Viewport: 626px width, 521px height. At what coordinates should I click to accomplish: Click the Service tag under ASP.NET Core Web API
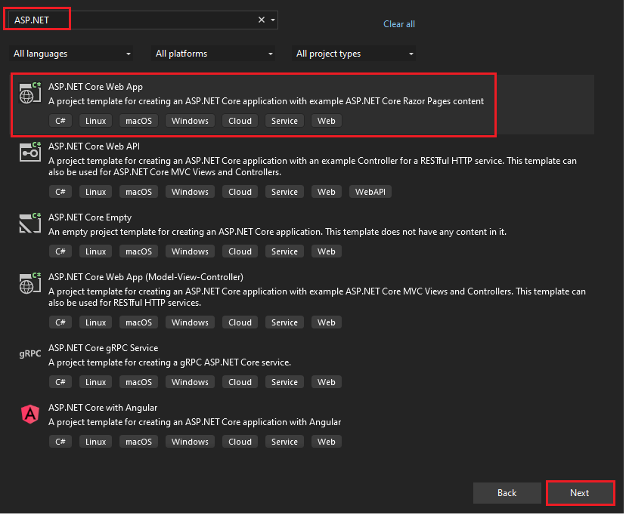click(285, 192)
